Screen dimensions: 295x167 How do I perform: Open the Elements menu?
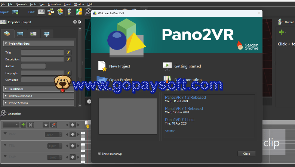pyautogui.click(x=21, y=4)
